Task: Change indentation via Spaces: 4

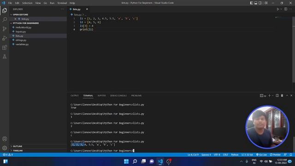Action: [206, 155]
